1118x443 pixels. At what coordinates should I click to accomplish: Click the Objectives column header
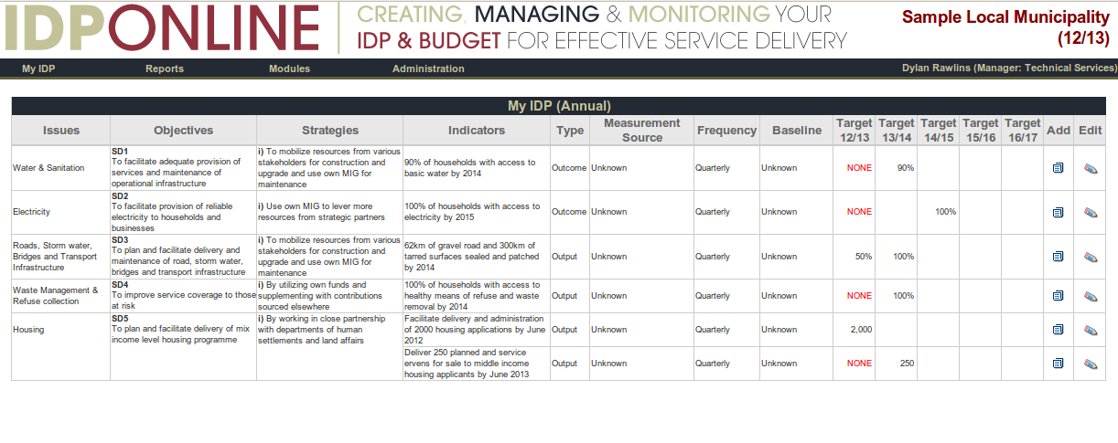click(183, 131)
